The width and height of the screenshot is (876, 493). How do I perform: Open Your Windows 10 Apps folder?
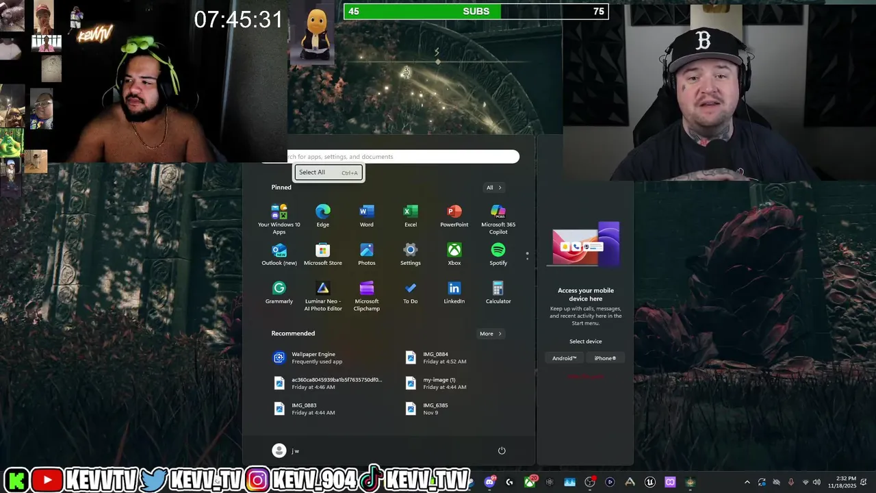[279, 219]
